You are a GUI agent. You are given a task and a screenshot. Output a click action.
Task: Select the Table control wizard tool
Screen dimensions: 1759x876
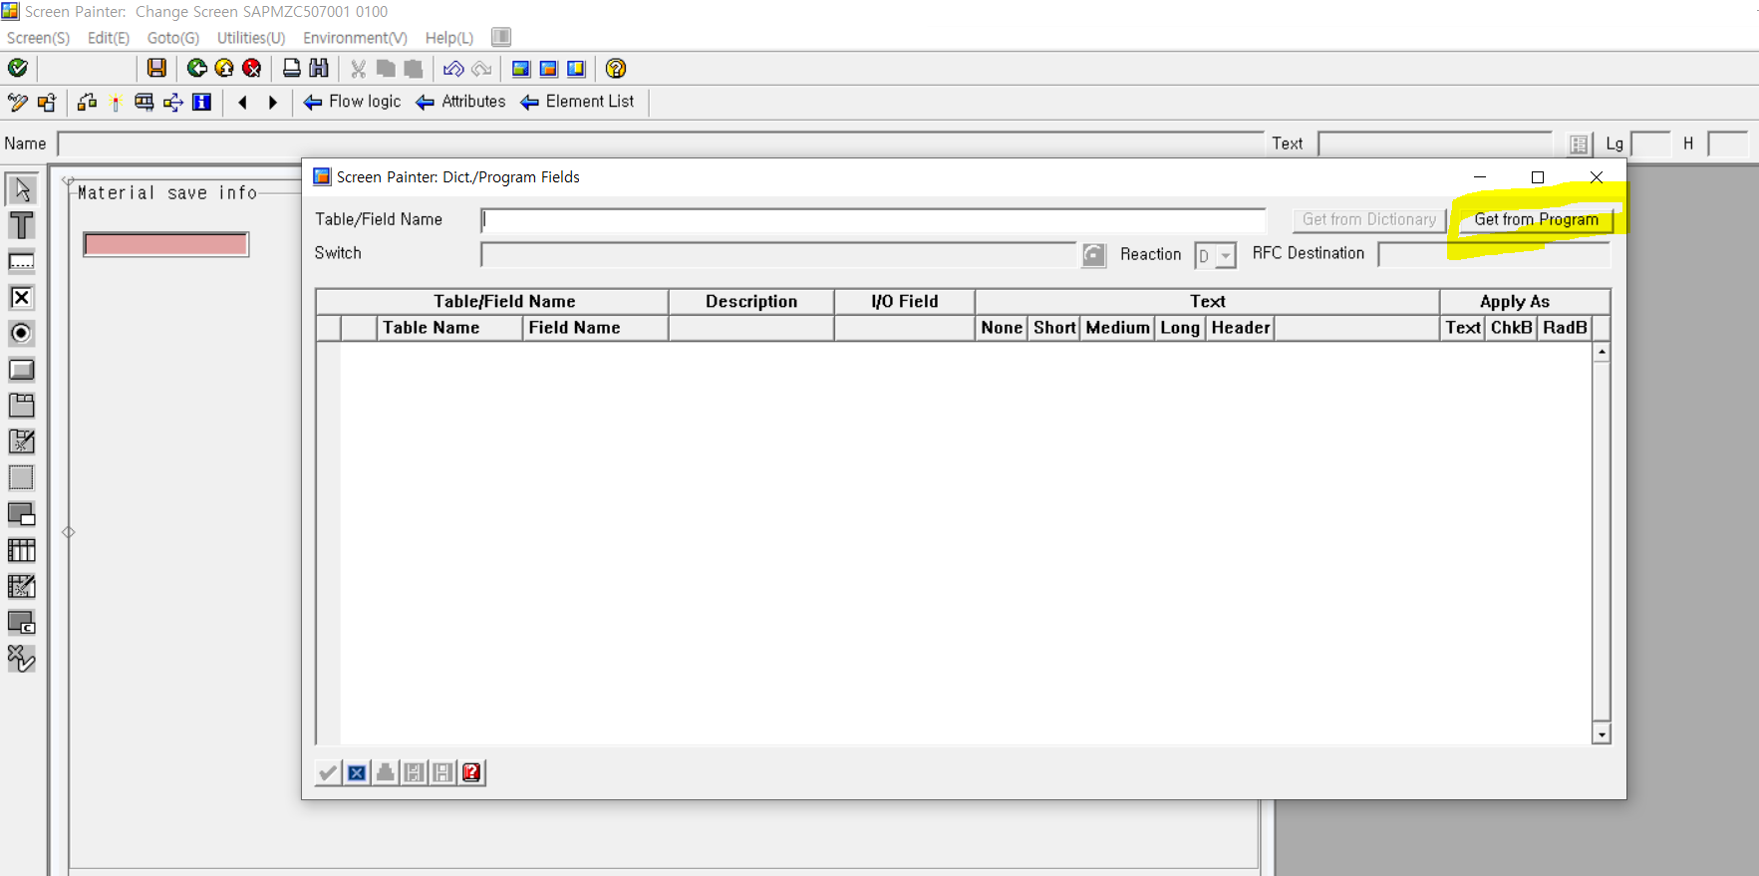[x=21, y=586]
